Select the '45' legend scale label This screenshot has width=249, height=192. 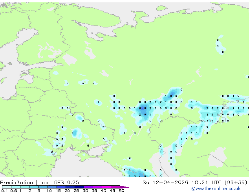(x=112, y=190)
